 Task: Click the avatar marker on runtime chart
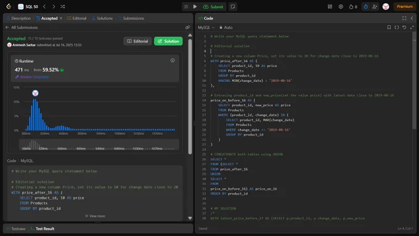pyautogui.click(x=35, y=93)
